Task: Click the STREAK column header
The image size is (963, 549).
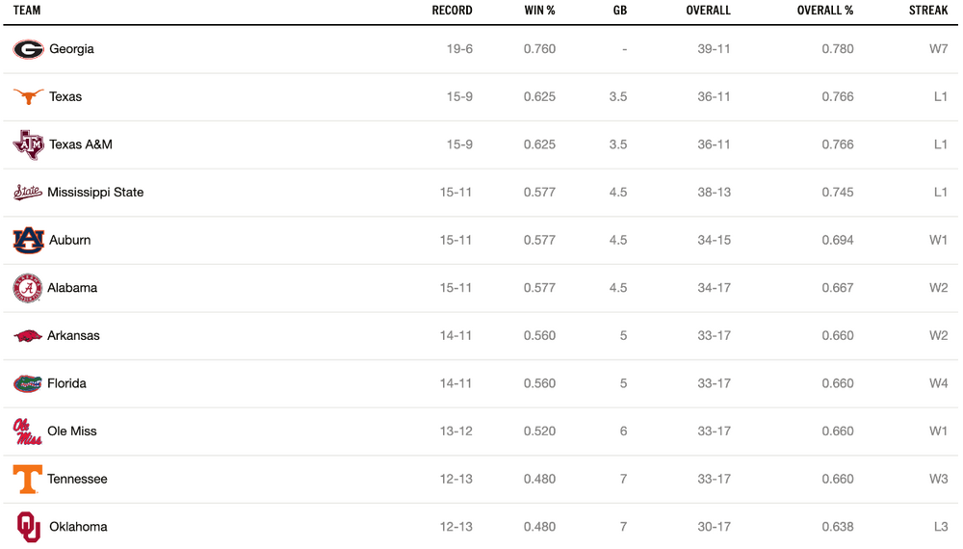Action: [x=928, y=11]
